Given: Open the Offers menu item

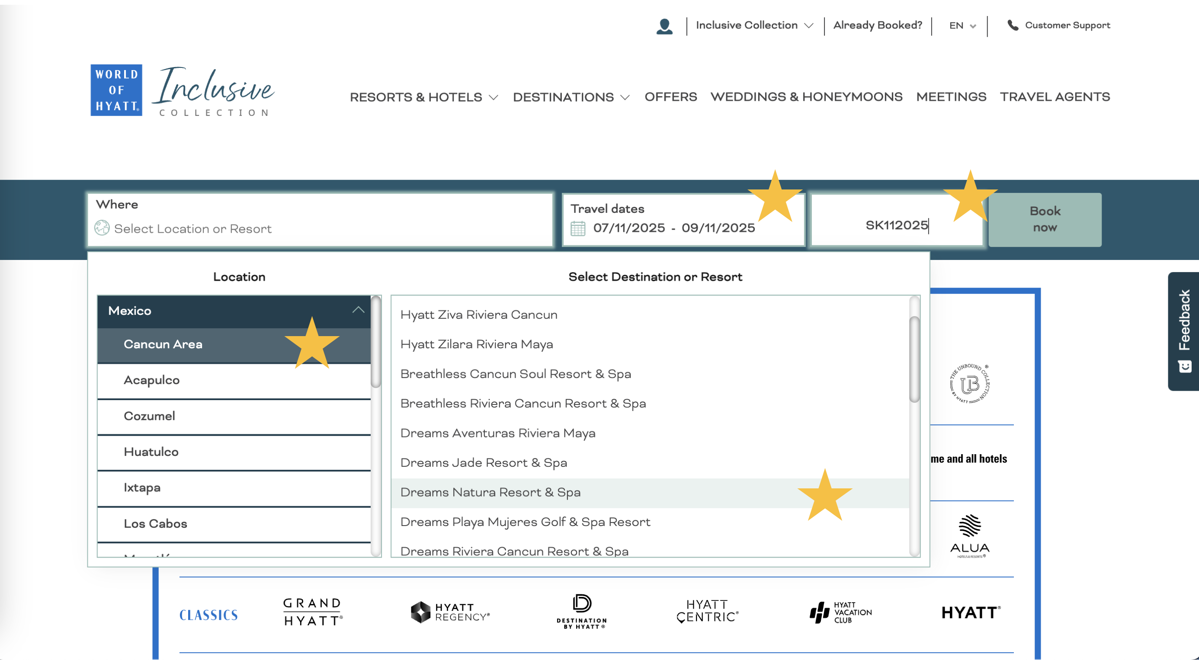Looking at the screenshot, I should pos(670,97).
